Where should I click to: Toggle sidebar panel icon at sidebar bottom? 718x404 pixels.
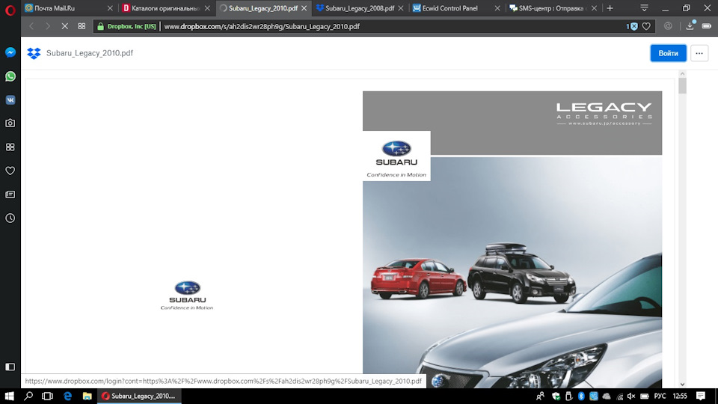click(10, 367)
